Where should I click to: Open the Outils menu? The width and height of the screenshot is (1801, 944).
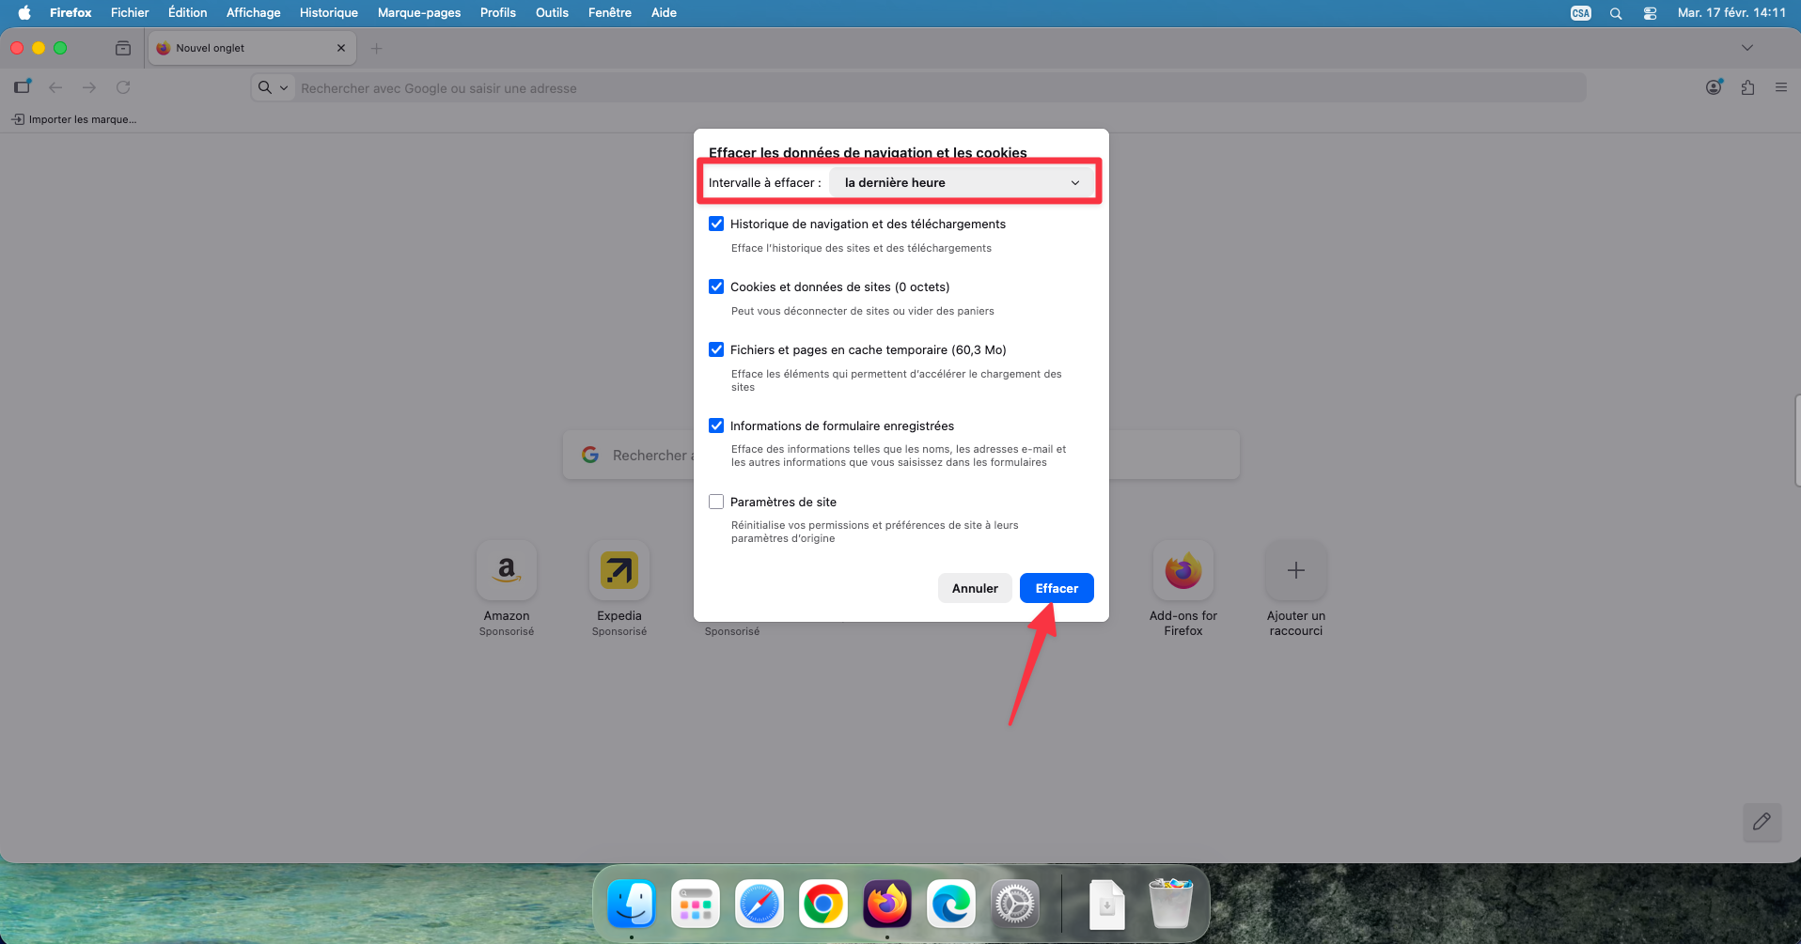click(552, 12)
